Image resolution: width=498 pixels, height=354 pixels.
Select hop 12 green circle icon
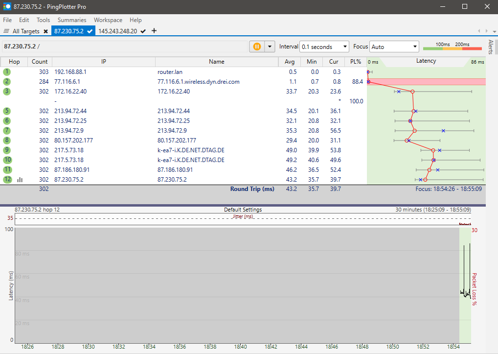coord(7,180)
